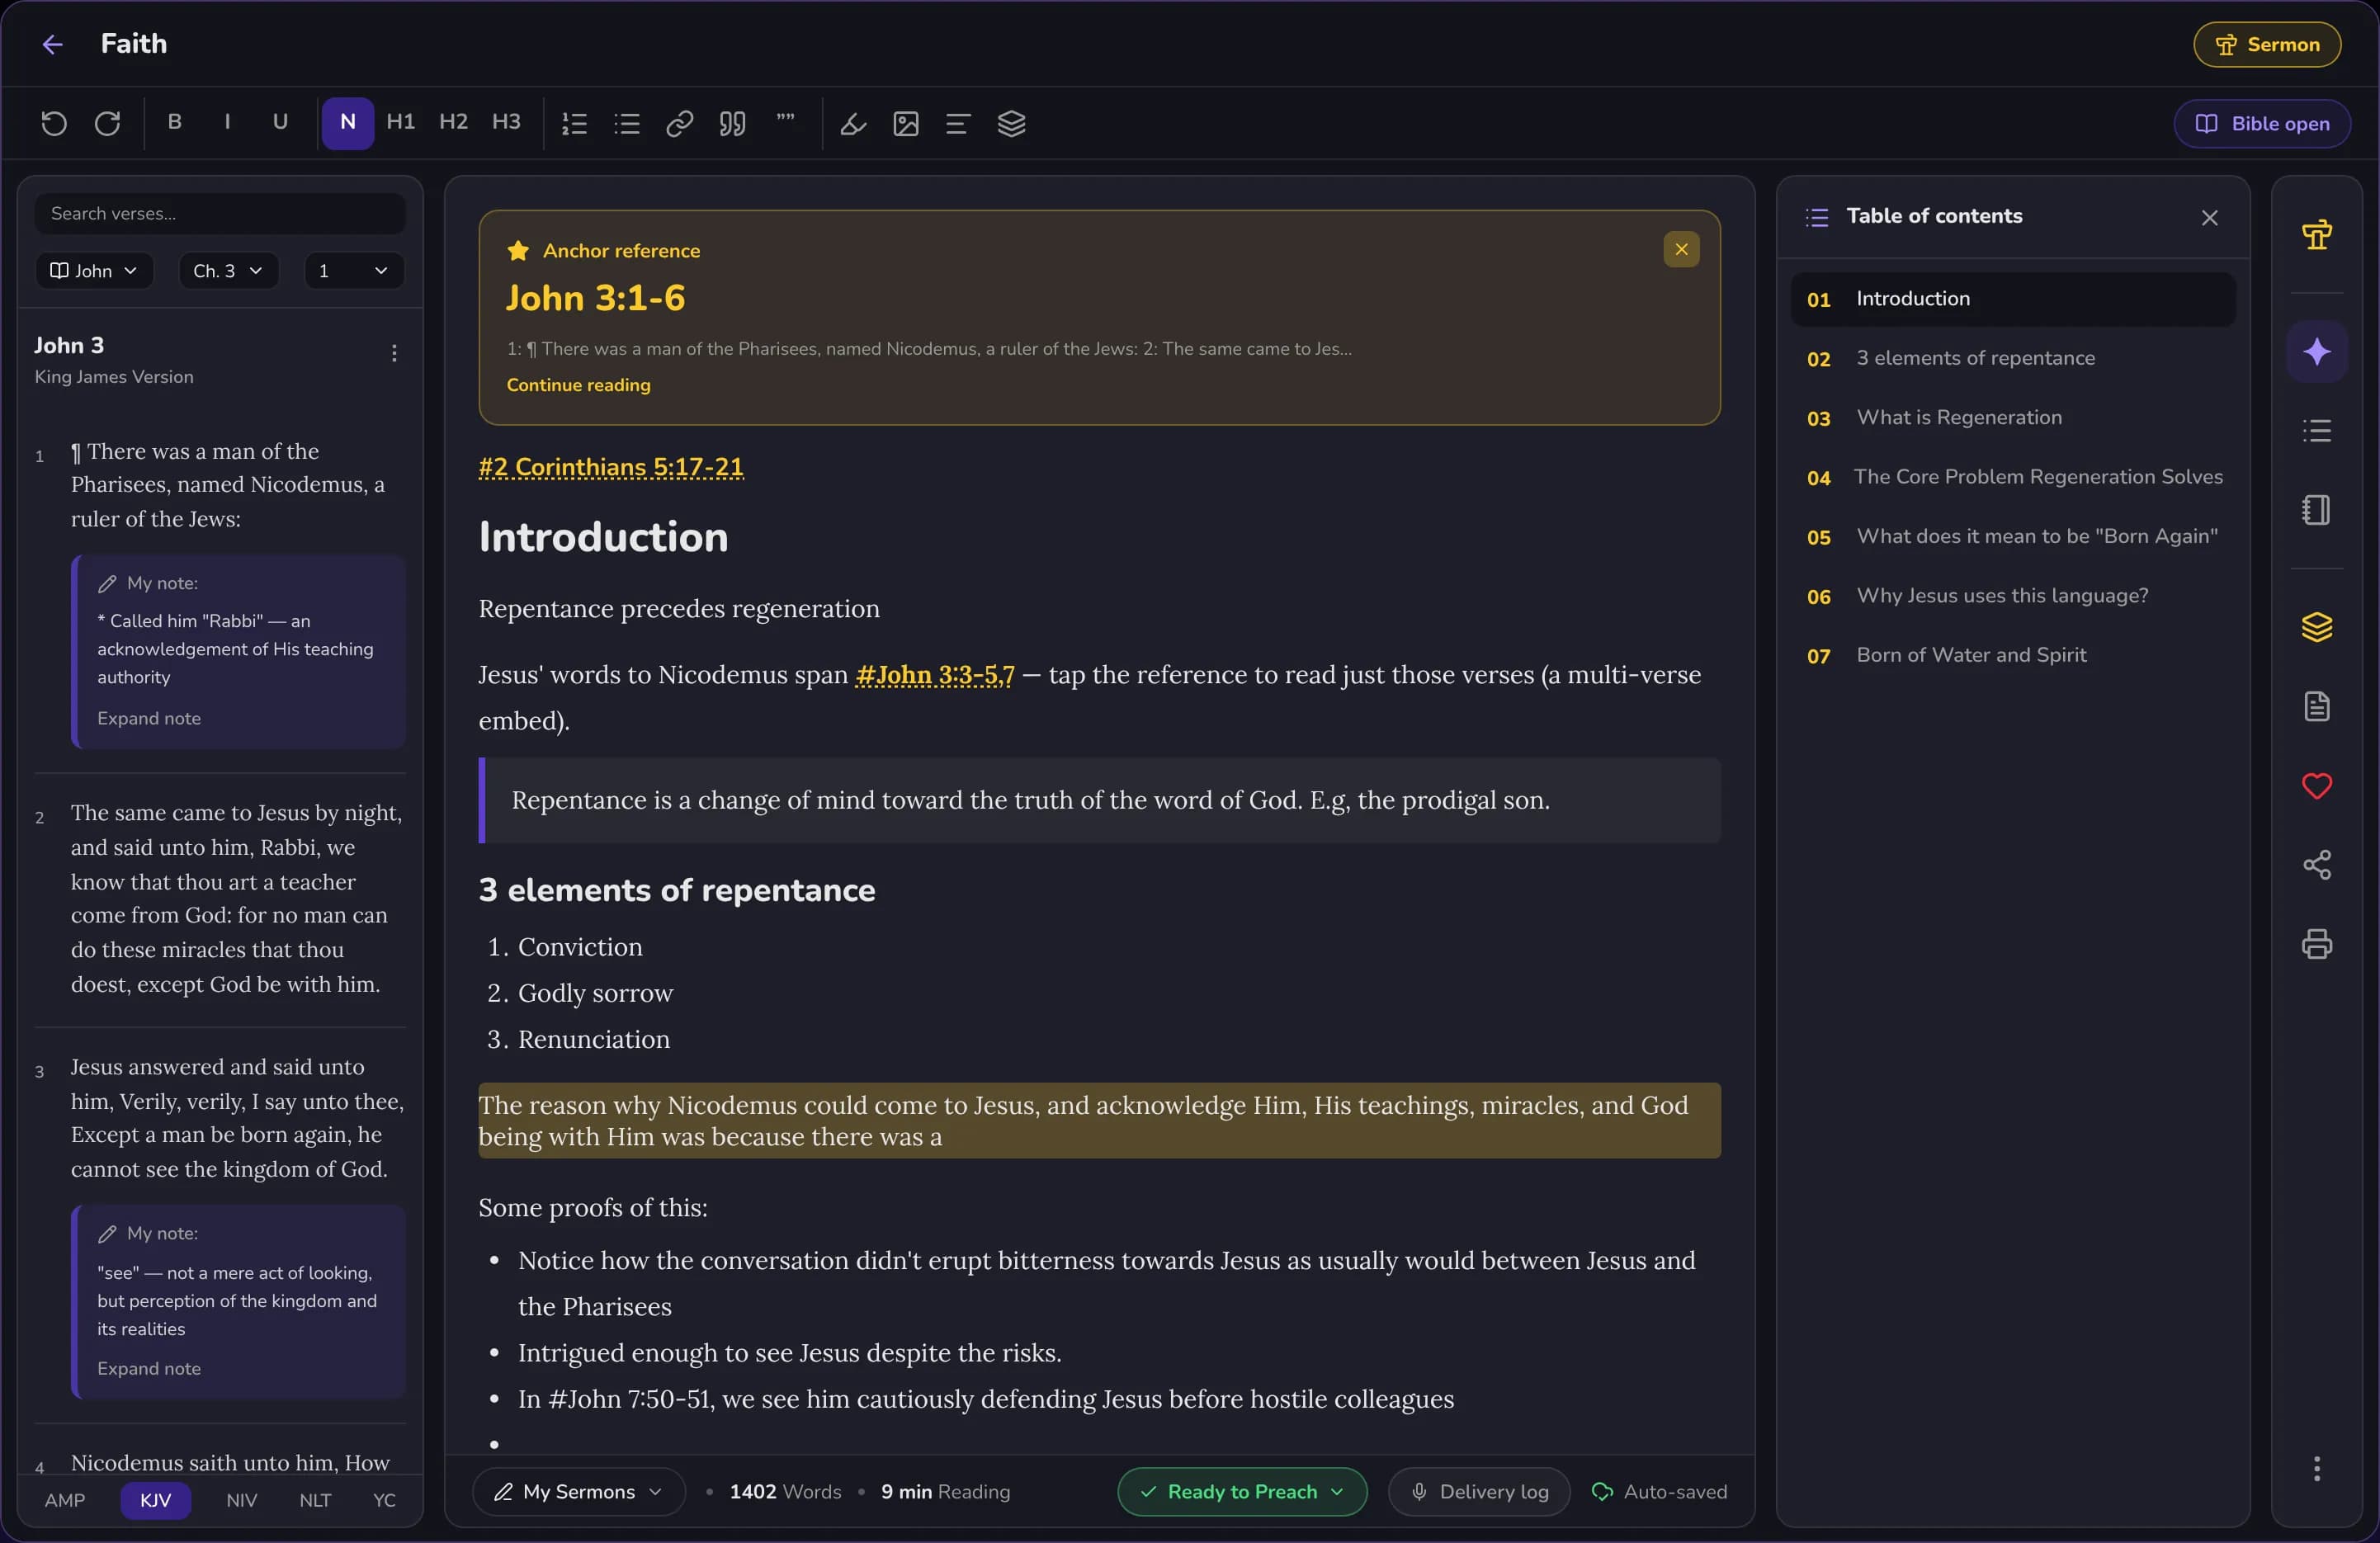
Task: Open the #2 Corinthians 5:17-21 reference
Action: [611, 467]
